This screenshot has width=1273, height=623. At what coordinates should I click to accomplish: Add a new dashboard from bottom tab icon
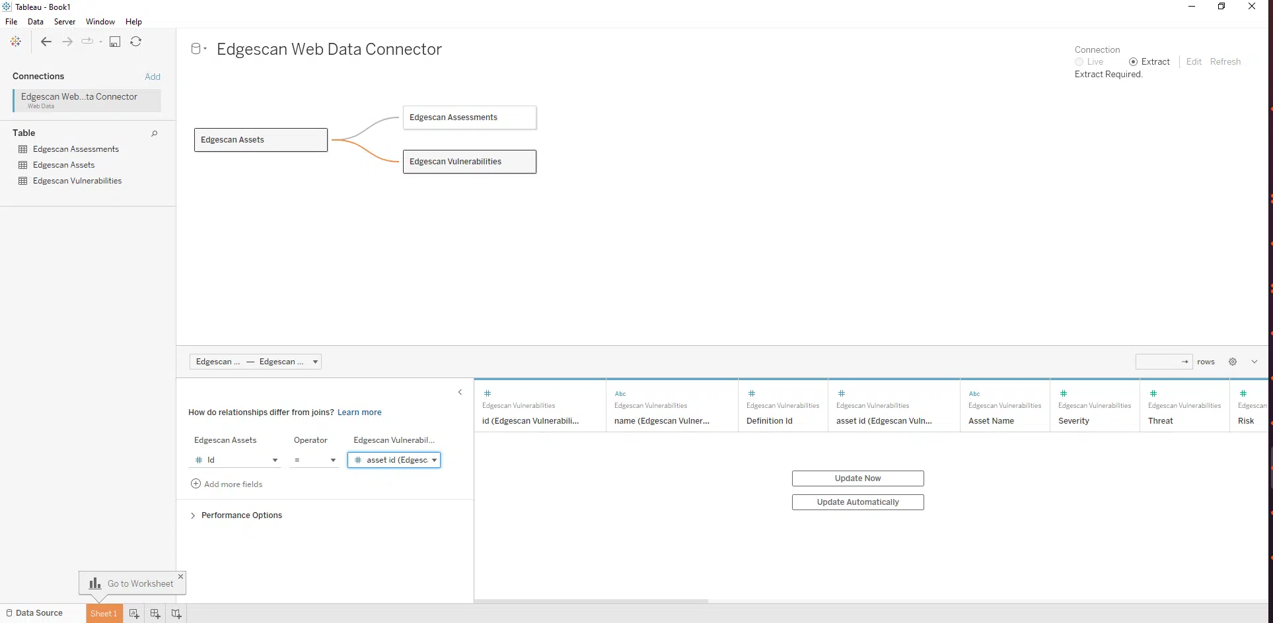tap(155, 614)
